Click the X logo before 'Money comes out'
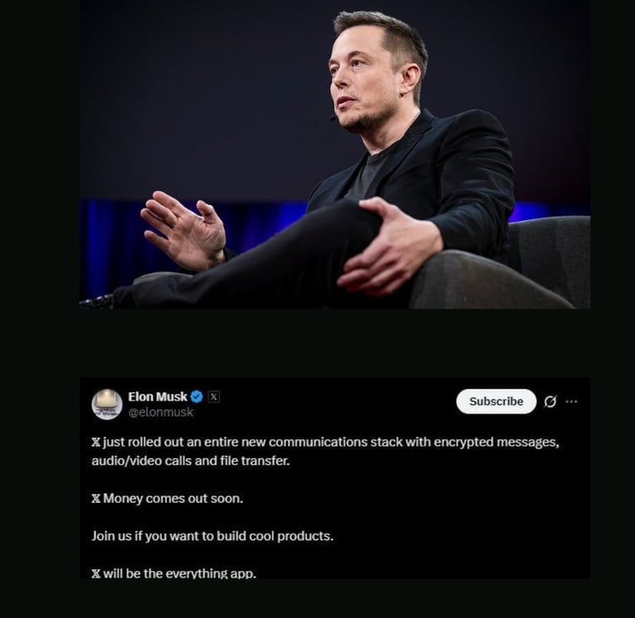The image size is (635, 618). click(96, 498)
